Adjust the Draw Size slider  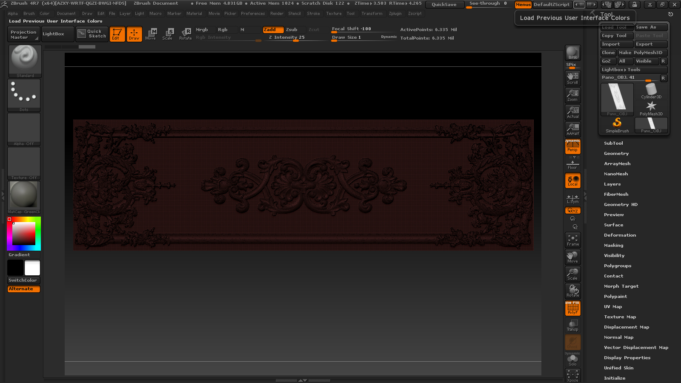point(364,37)
